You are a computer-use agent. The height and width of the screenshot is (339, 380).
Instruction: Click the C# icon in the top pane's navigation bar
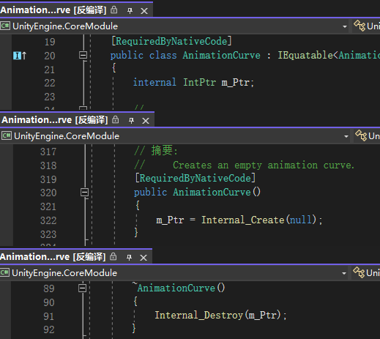[x=5, y=26]
